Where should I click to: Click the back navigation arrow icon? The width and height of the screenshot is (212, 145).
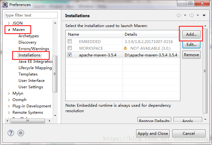tap(179, 15)
